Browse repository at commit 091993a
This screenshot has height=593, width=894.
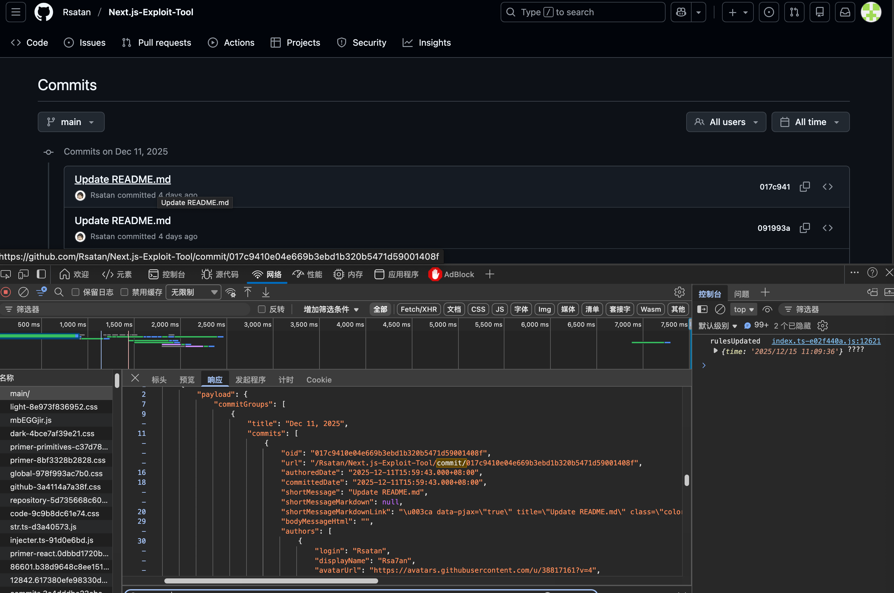click(827, 228)
